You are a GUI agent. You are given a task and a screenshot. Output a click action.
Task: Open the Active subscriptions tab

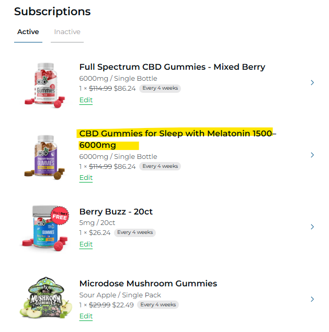tap(28, 32)
